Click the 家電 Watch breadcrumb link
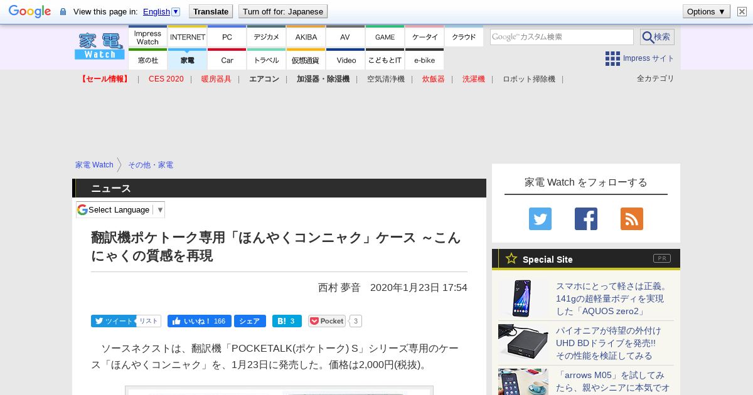This screenshot has height=395, width=753. coord(94,165)
